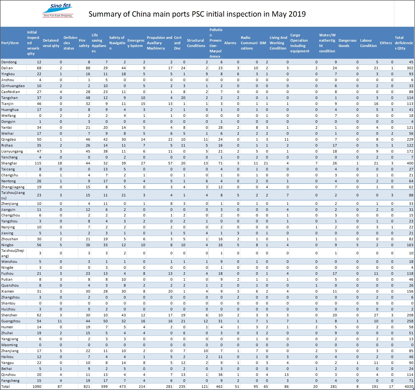Click the Port/Item column header

pos(10,43)
